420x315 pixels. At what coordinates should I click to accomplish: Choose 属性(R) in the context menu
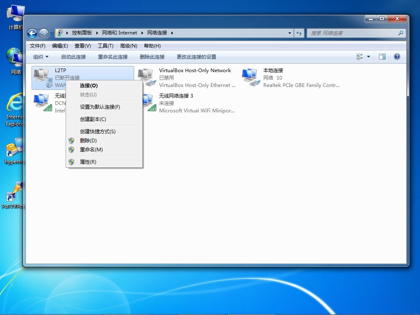tap(104, 162)
